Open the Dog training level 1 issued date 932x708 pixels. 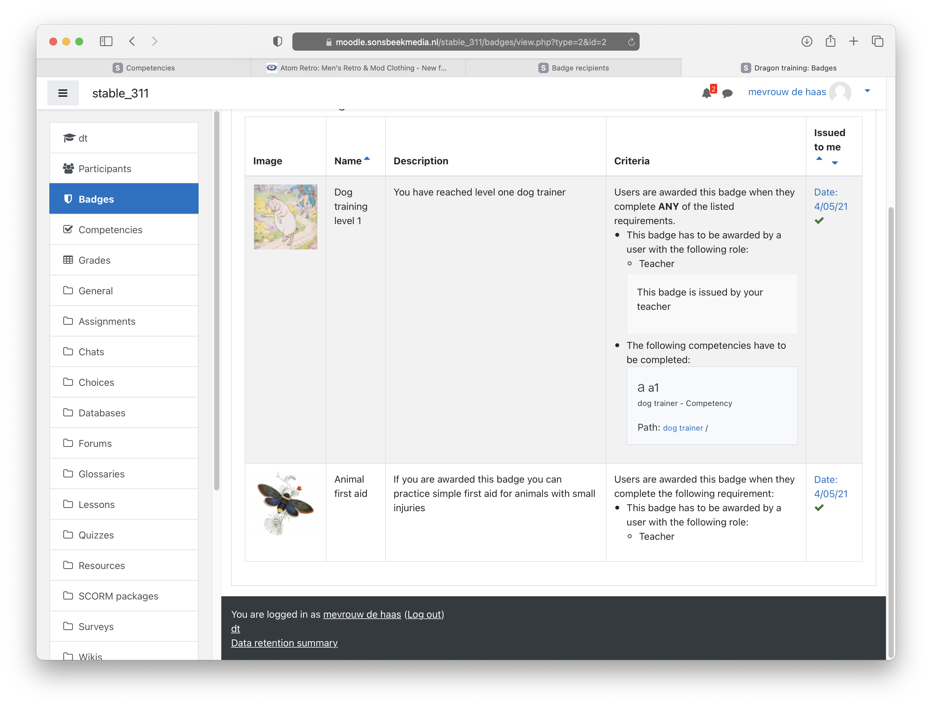(x=830, y=199)
